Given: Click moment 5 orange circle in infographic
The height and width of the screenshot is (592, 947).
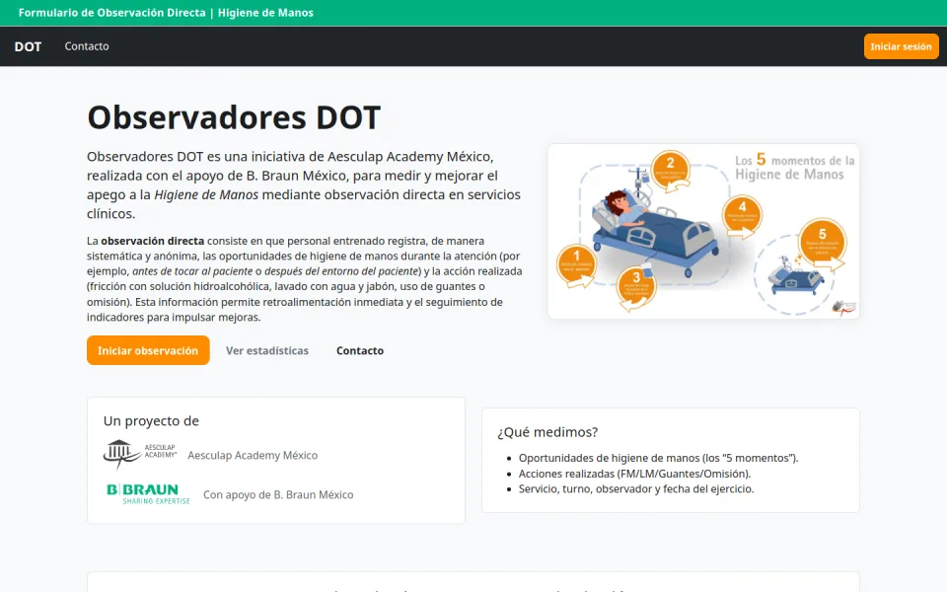Looking at the screenshot, I should click(x=821, y=241).
